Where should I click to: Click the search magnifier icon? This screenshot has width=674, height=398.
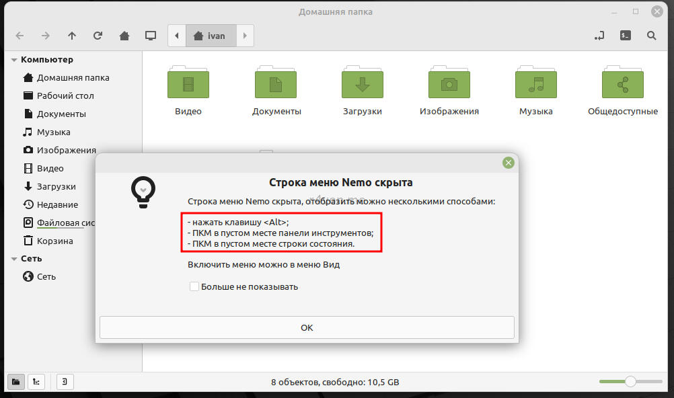pyautogui.click(x=651, y=36)
